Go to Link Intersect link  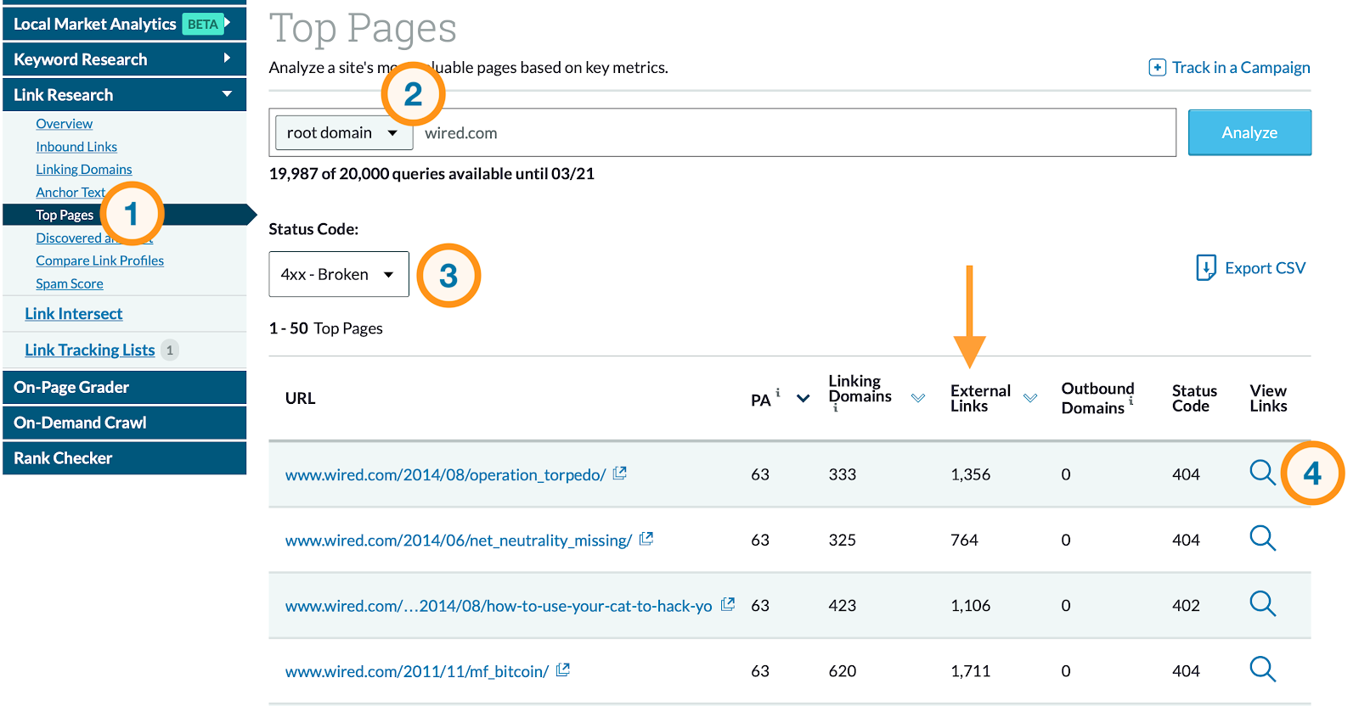[x=74, y=314]
